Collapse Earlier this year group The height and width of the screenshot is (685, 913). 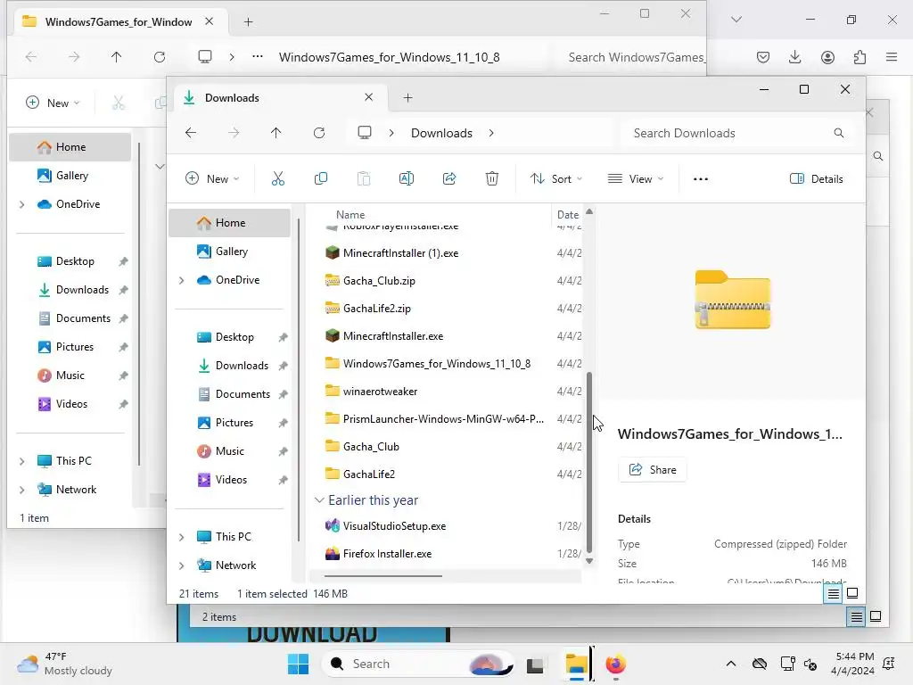click(319, 500)
